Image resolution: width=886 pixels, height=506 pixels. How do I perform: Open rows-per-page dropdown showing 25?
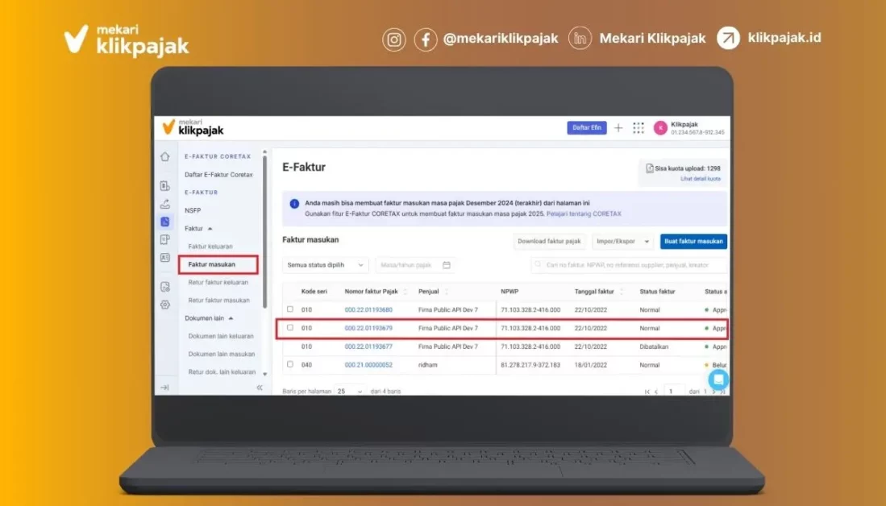(x=350, y=391)
